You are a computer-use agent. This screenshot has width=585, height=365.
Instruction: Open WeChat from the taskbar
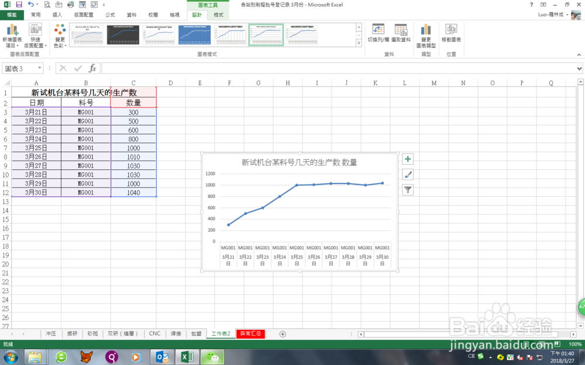[x=212, y=357]
